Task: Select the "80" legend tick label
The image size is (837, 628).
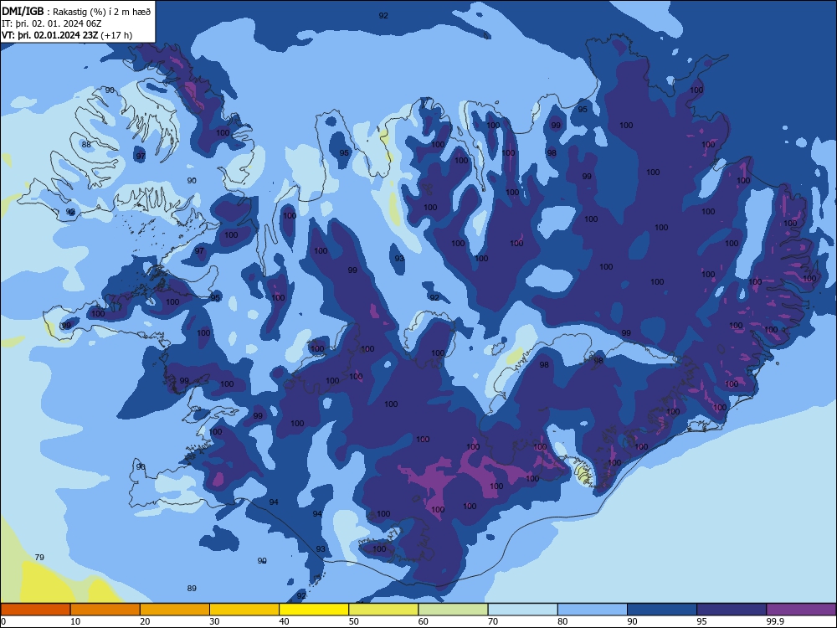Action: pos(562,621)
